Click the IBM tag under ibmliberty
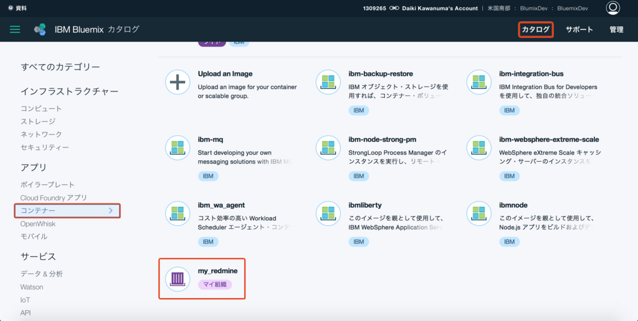The width and height of the screenshot is (638, 321). [x=358, y=242]
